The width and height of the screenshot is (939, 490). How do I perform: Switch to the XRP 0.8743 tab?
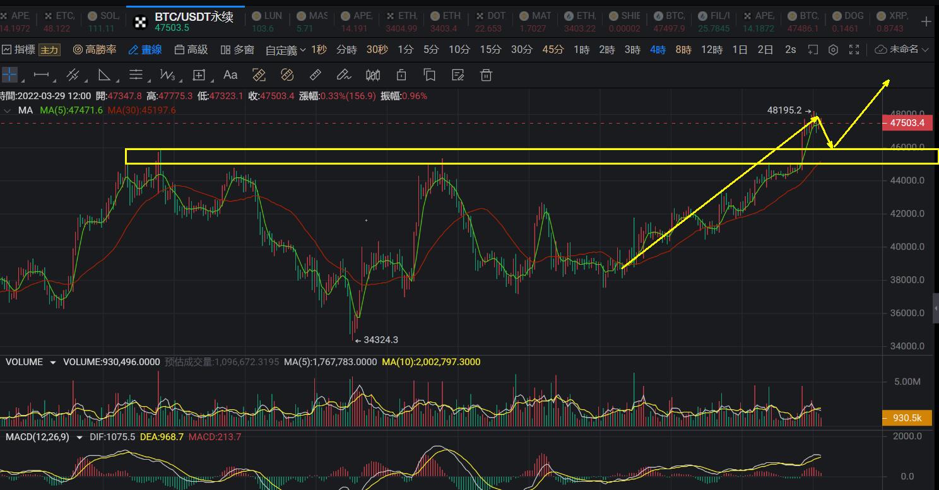891,21
